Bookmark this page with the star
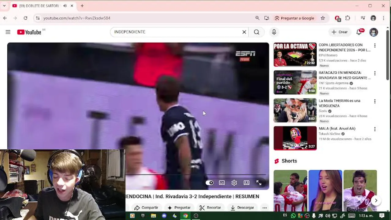This screenshot has height=220, width=391. [323, 18]
